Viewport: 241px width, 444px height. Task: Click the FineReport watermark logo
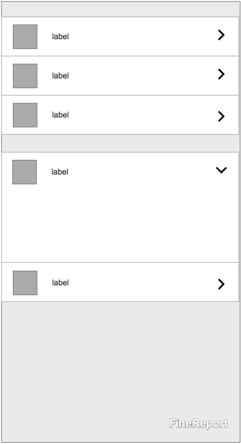point(198,423)
